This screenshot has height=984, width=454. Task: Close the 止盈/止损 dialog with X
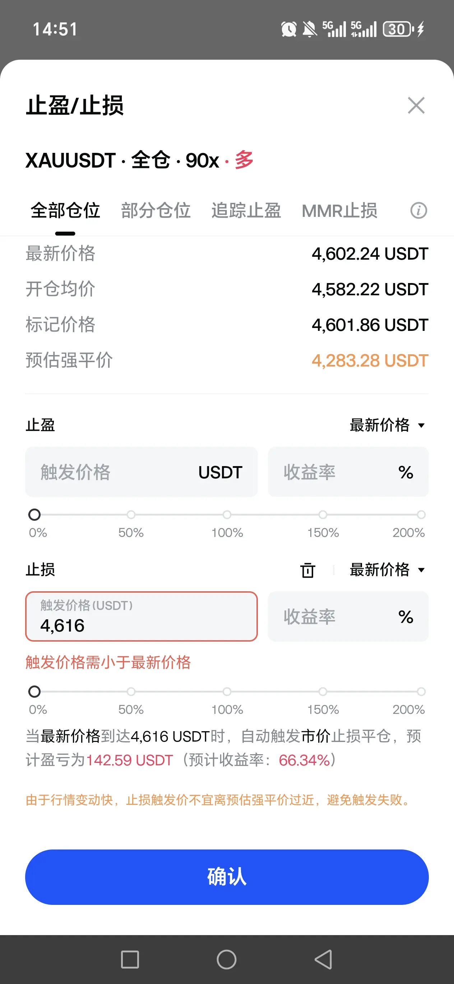click(x=416, y=105)
